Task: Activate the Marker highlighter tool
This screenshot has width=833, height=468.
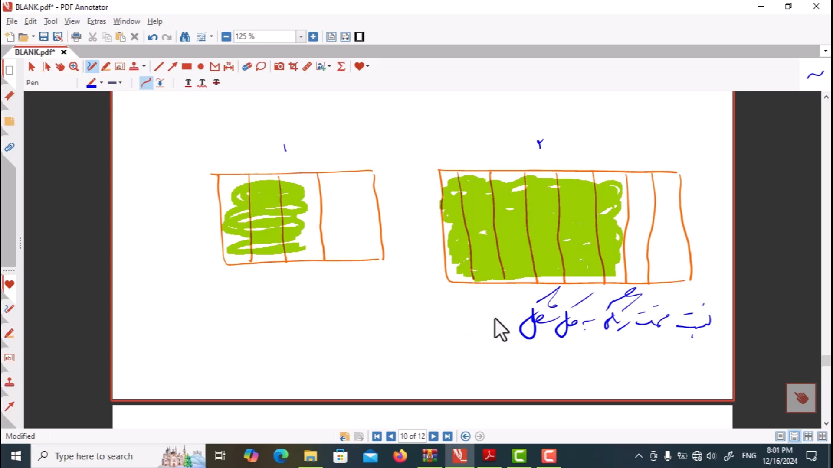Action: (x=105, y=66)
